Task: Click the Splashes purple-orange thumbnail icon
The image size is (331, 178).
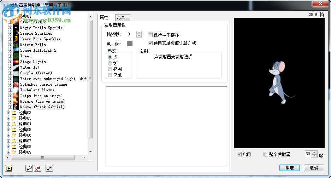Action: [x=16, y=84]
